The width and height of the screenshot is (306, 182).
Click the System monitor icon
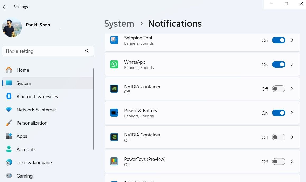[9, 83]
